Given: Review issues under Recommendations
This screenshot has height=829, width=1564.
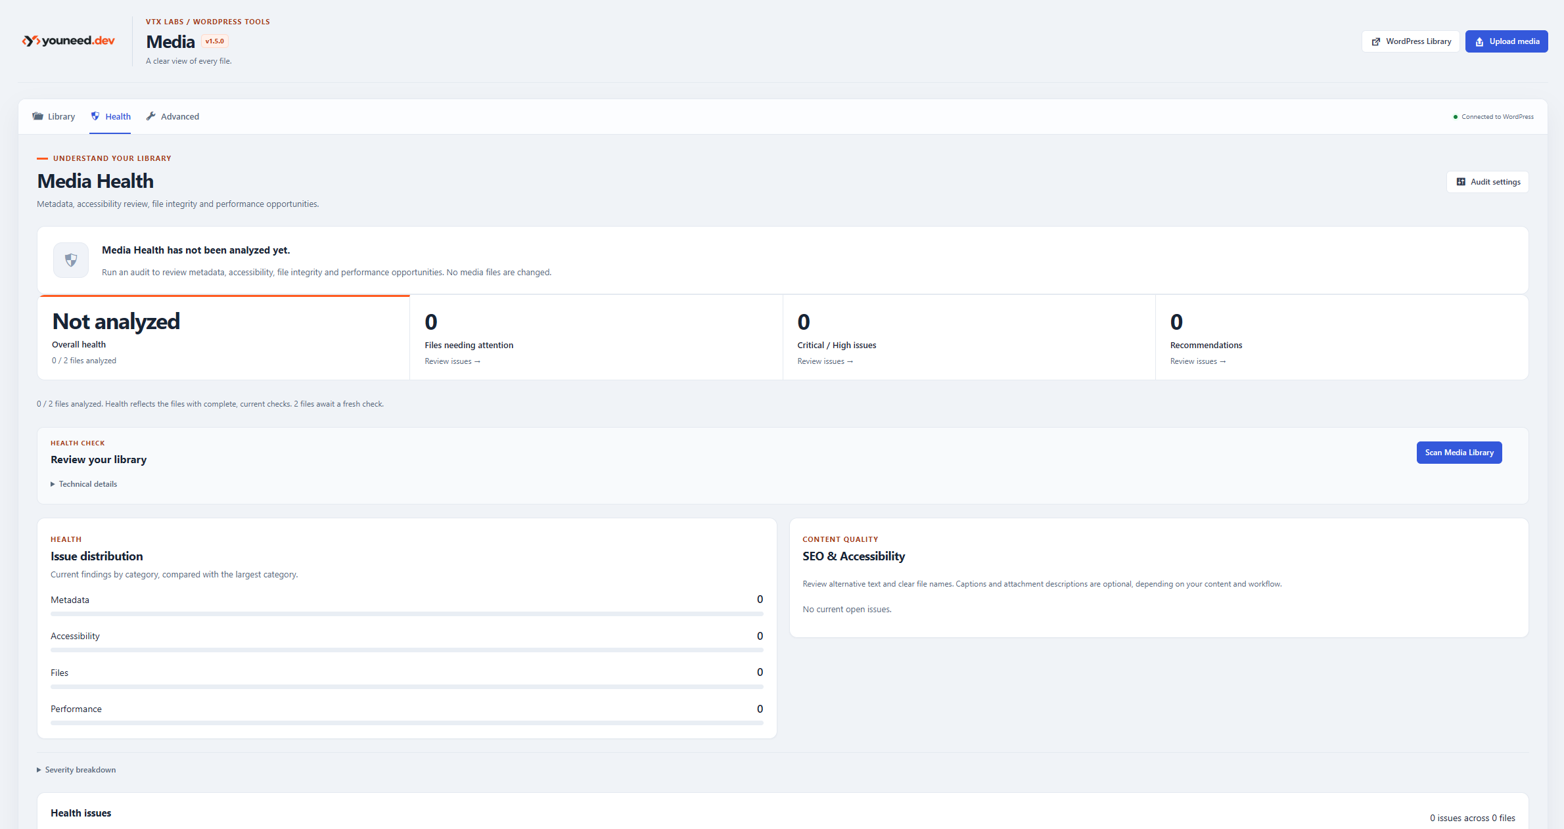Looking at the screenshot, I should click(1198, 361).
